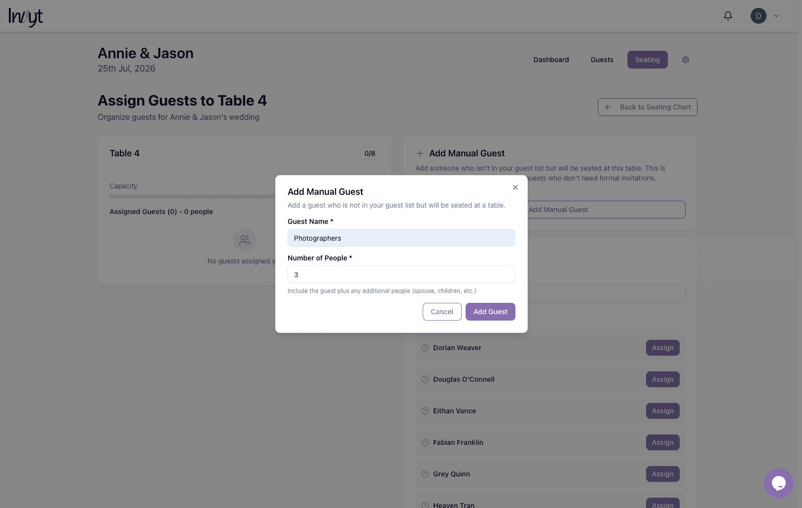Click the Guest Name input field
This screenshot has width=802, height=508.
[401, 238]
